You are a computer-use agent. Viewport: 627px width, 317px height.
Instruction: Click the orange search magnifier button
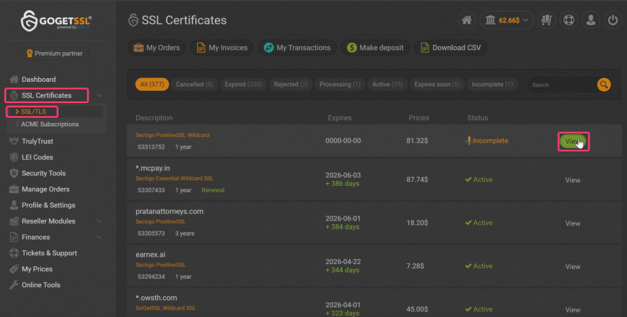pos(604,84)
